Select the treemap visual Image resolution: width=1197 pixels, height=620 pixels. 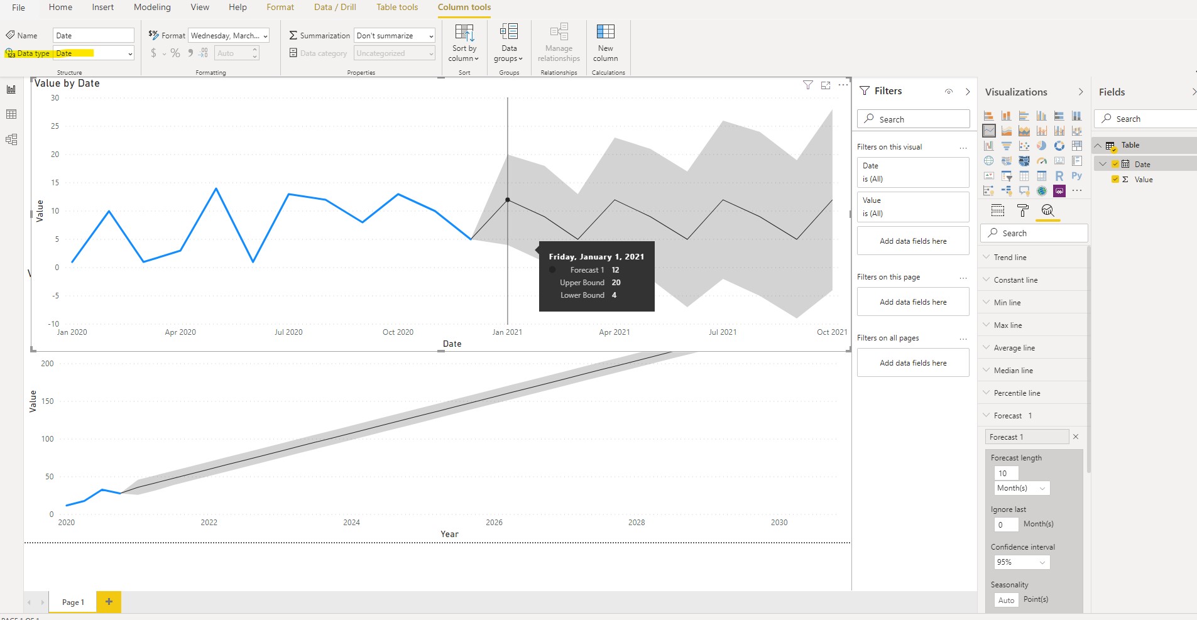click(x=1077, y=146)
